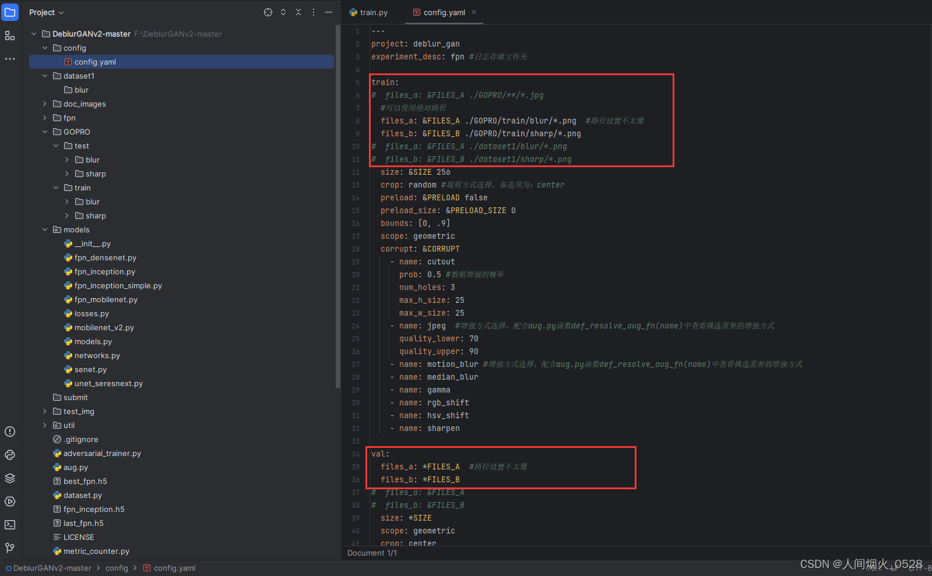Hide the Project panel with minimize icon
This screenshot has height=576, width=932.
click(x=329, y=12)
